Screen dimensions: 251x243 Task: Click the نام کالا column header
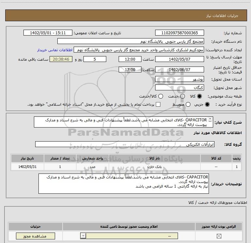point(155,158)
